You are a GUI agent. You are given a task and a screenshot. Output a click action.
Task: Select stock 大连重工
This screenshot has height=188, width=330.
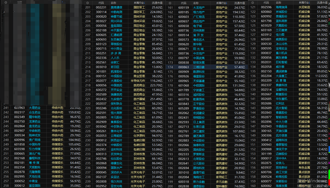click(x=281, y=76)
